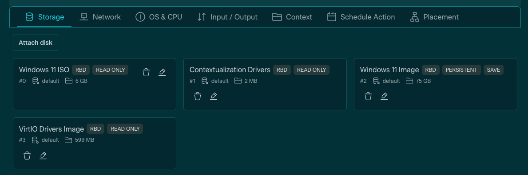The width and height of the screenshot is (528, 175).
Task: Switch to the Placement tab
Action: pos(434,17)
